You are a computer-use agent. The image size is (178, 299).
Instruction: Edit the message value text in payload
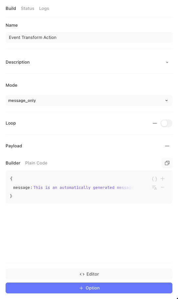pos(83,188)
